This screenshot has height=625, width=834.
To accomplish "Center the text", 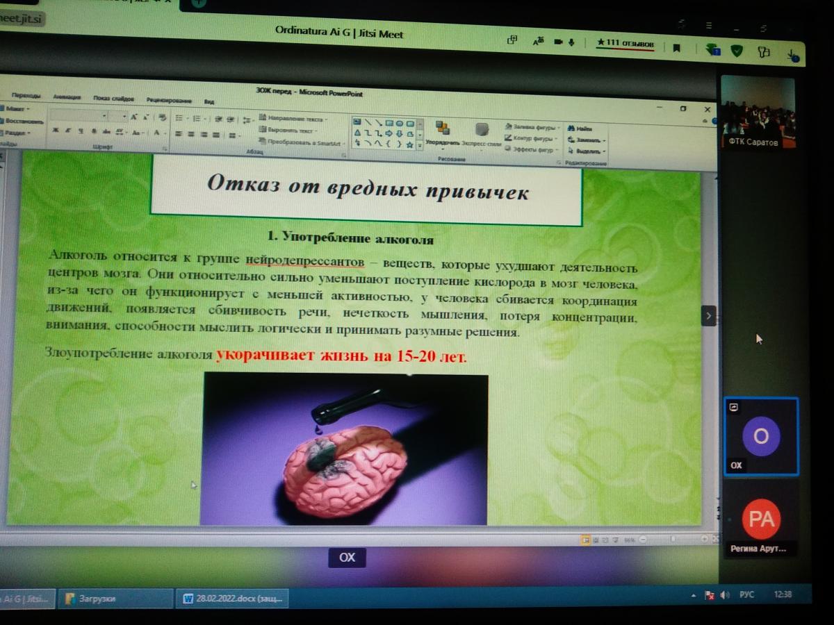I will (x=190, y=135).
